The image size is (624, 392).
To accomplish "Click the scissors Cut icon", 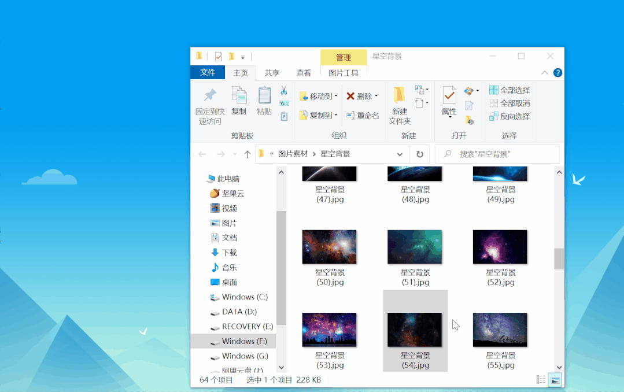I will click(284, 90).
